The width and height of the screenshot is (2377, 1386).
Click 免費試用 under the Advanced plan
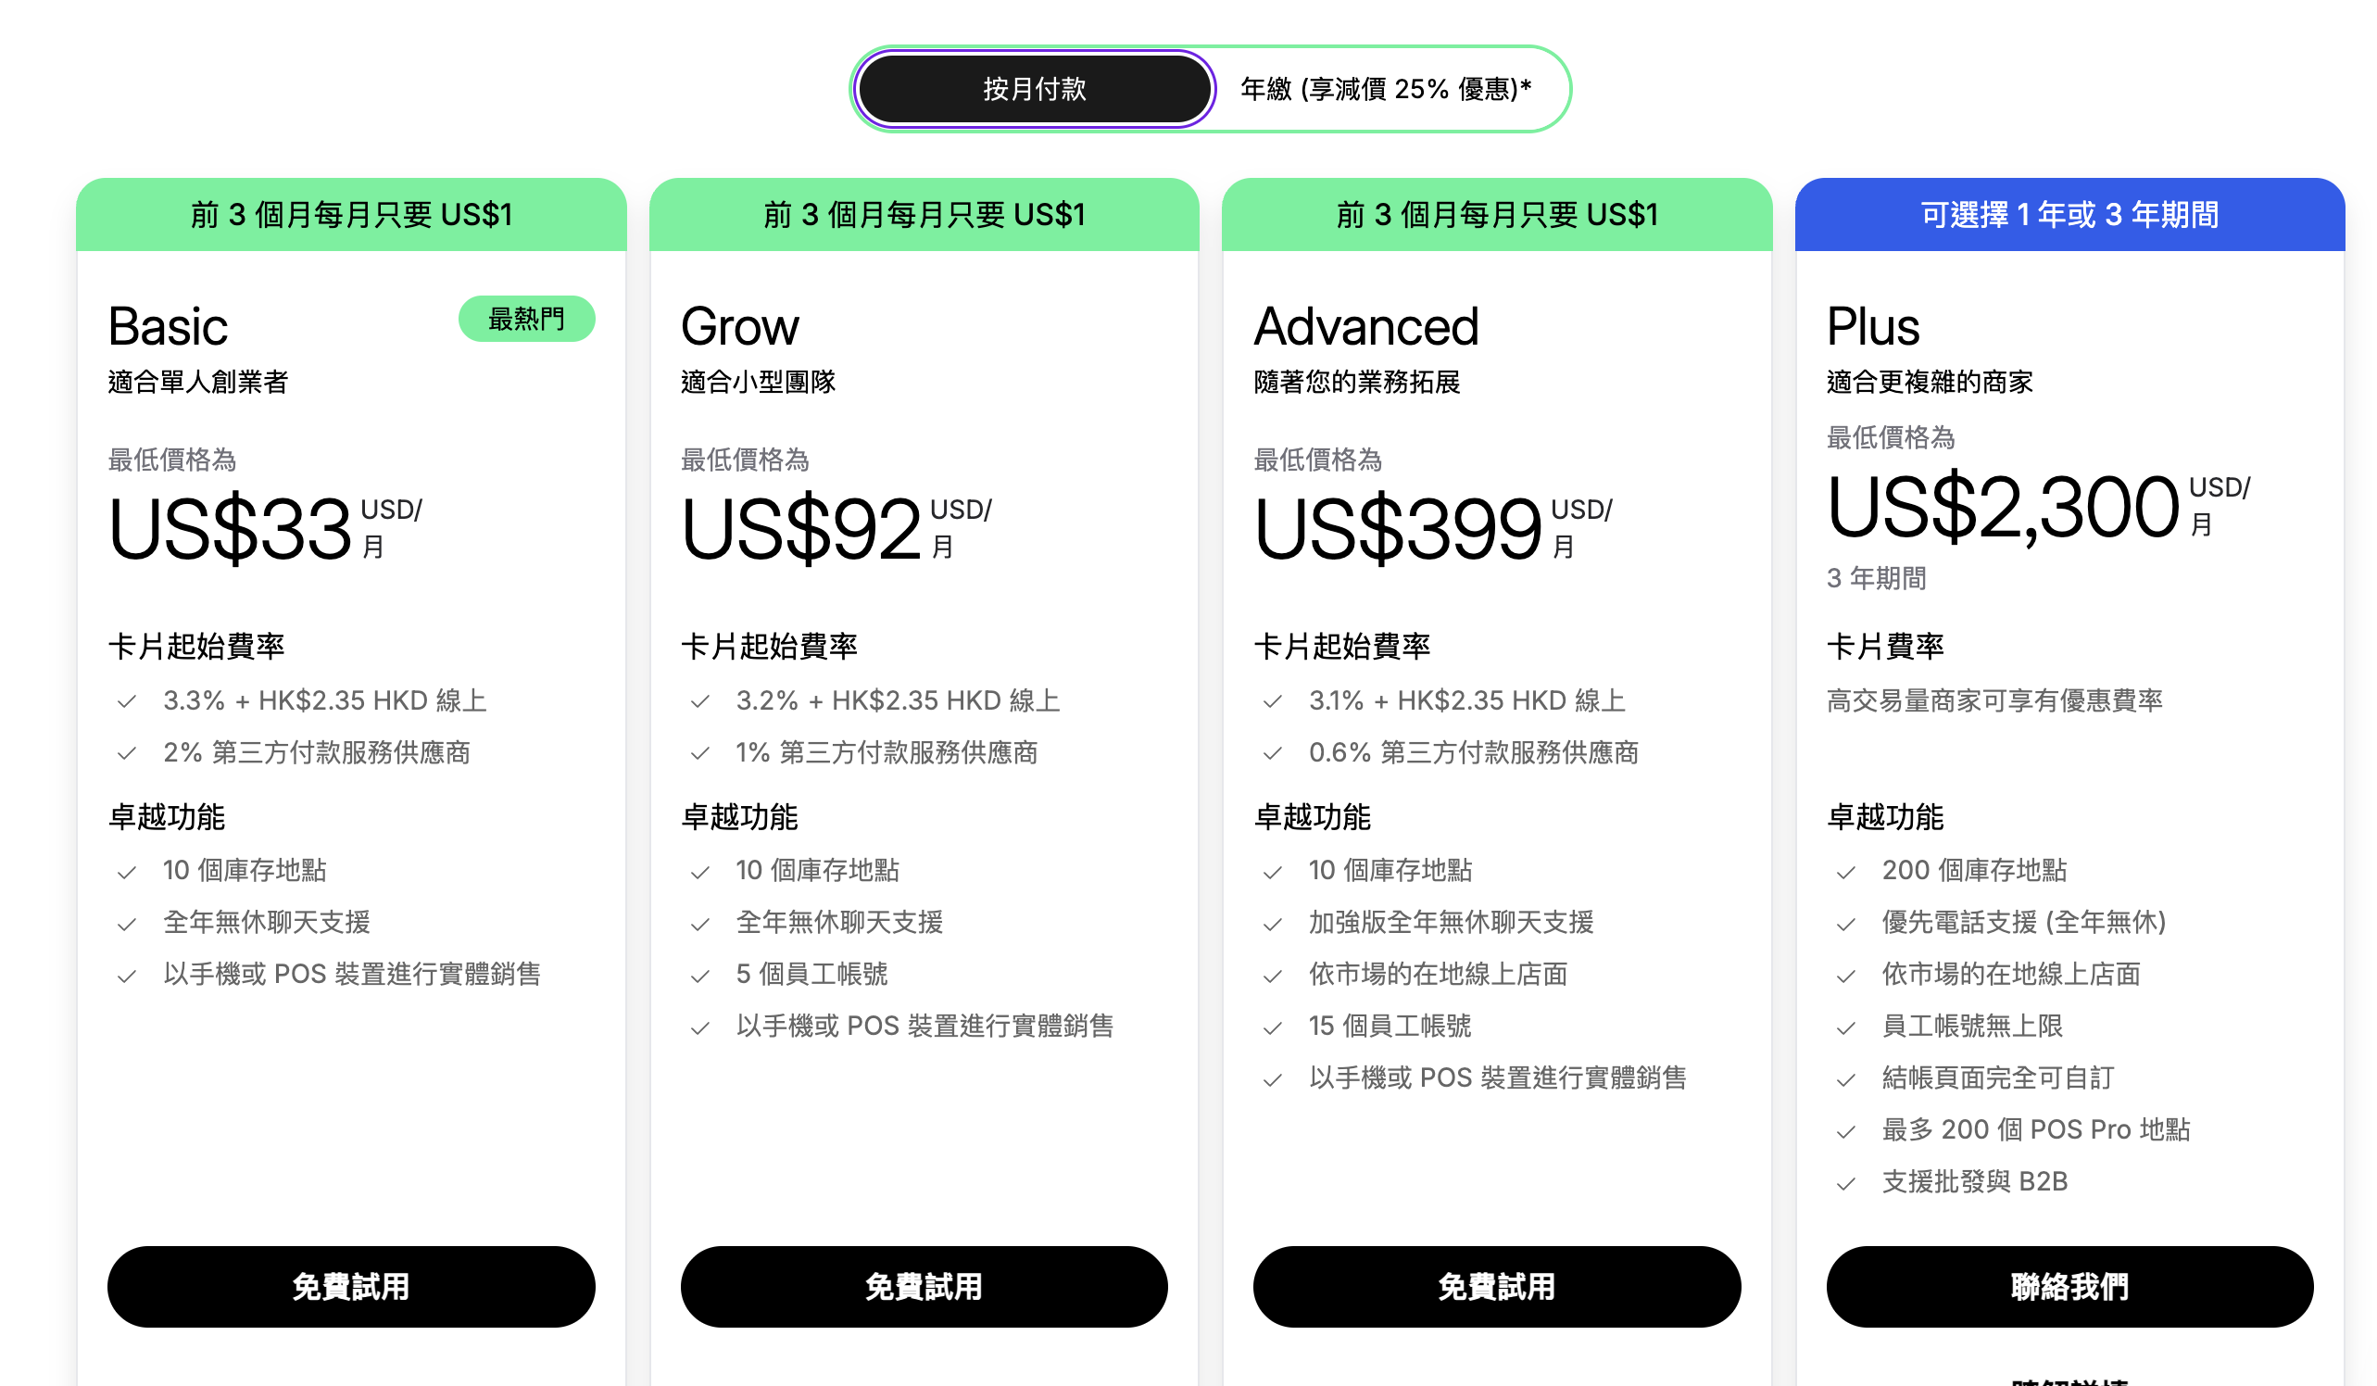click(x=1496, y=1286)
